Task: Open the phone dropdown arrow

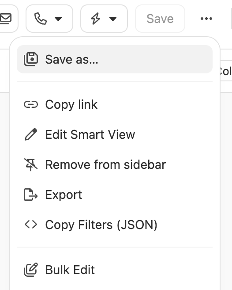Action: click(x=58, y=19)
